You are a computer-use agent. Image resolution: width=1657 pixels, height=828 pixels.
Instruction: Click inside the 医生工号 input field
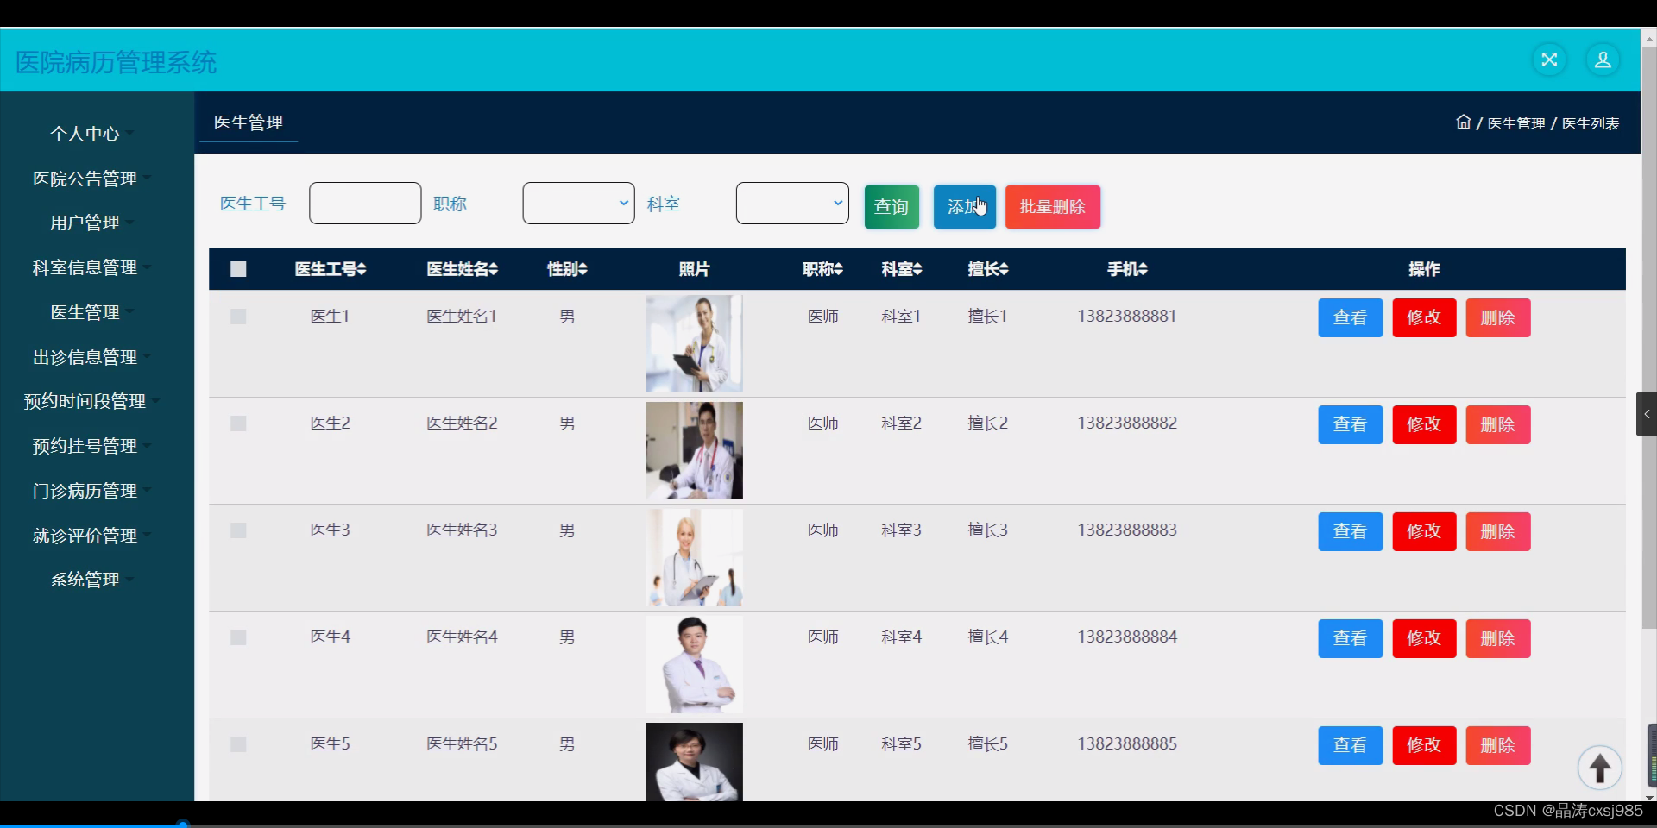[363, 203]
